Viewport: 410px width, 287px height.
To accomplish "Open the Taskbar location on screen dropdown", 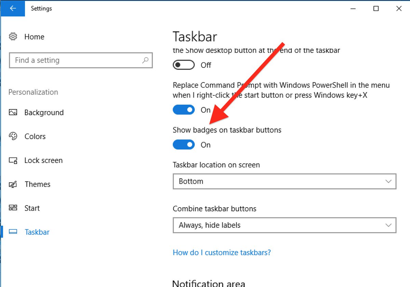I will point(285,181).
